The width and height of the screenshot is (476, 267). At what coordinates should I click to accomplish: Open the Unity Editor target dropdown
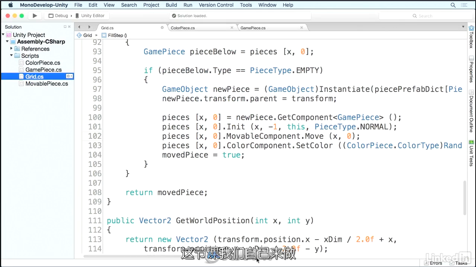90,16
